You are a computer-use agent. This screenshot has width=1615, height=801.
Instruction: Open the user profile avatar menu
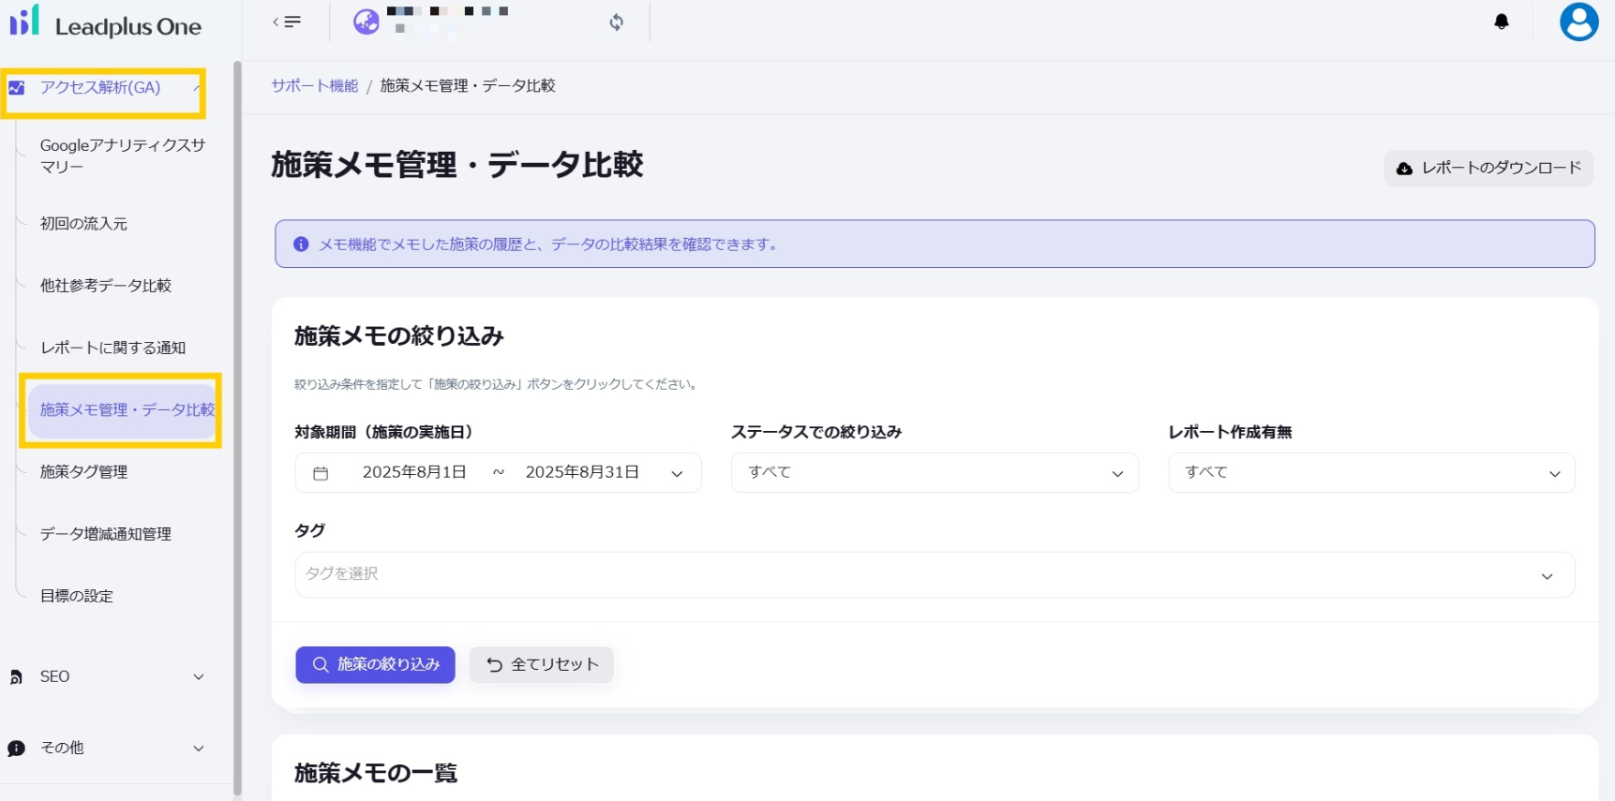pos(1578,22)
